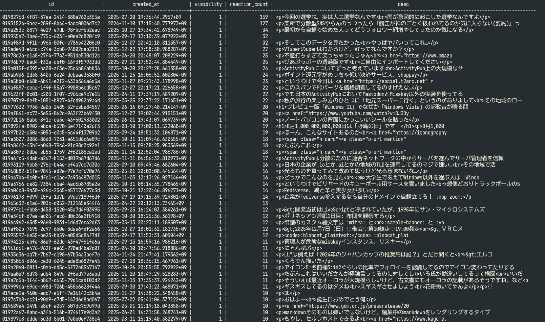Click the "desc" column header

coord(403,4)
